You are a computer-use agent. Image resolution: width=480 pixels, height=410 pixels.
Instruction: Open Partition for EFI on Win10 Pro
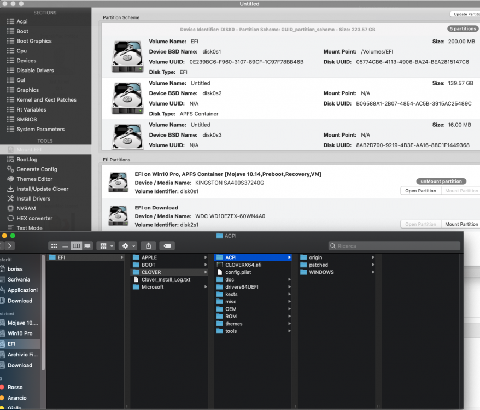coord(420,191)
